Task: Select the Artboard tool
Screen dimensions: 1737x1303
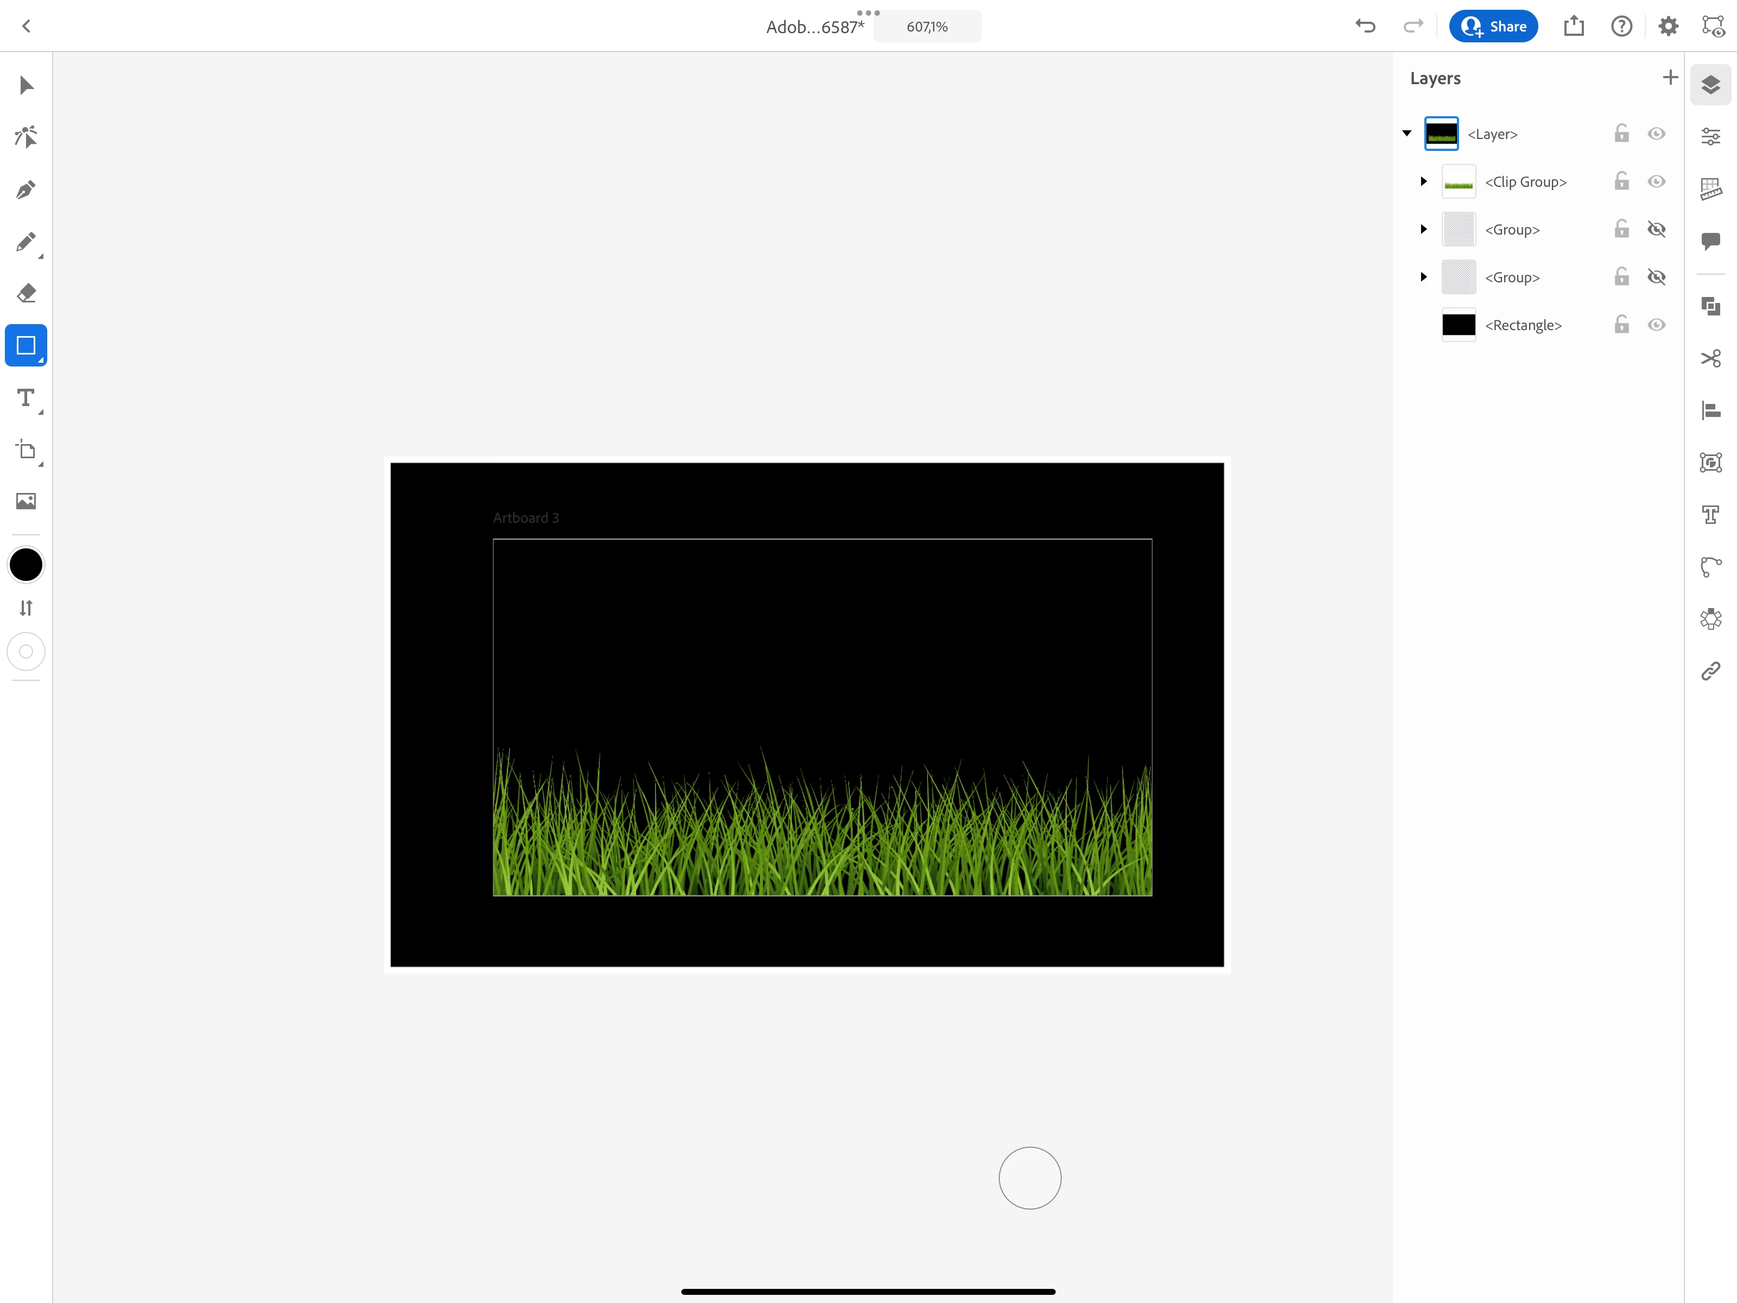Action: pyautogui.click(x=26, y=449)
